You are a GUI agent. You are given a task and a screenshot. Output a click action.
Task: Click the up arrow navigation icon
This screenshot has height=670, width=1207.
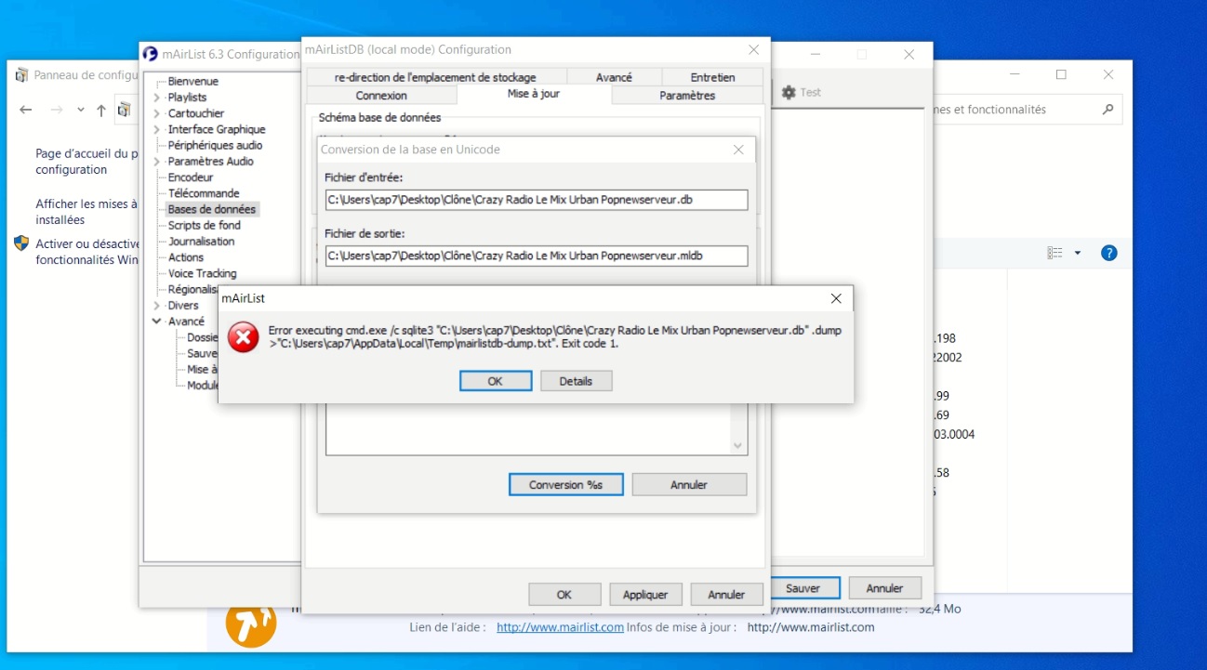(101, 110)
